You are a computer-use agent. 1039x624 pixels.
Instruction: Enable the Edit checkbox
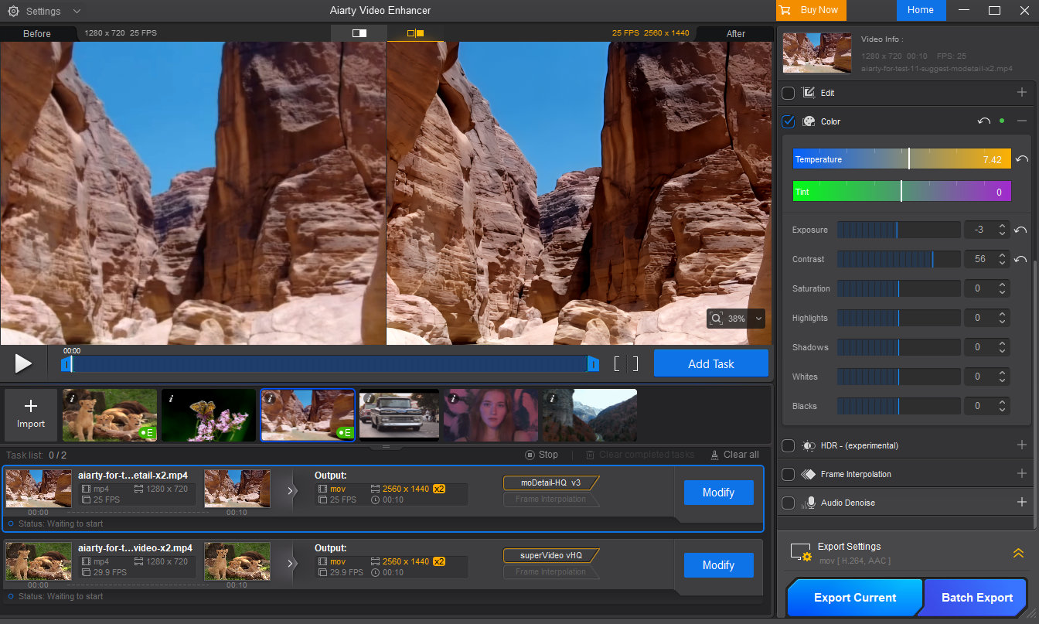(788, 93)
